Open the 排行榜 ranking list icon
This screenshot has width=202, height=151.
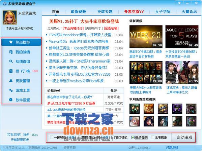pyautogui.click(x=11, y=71)
